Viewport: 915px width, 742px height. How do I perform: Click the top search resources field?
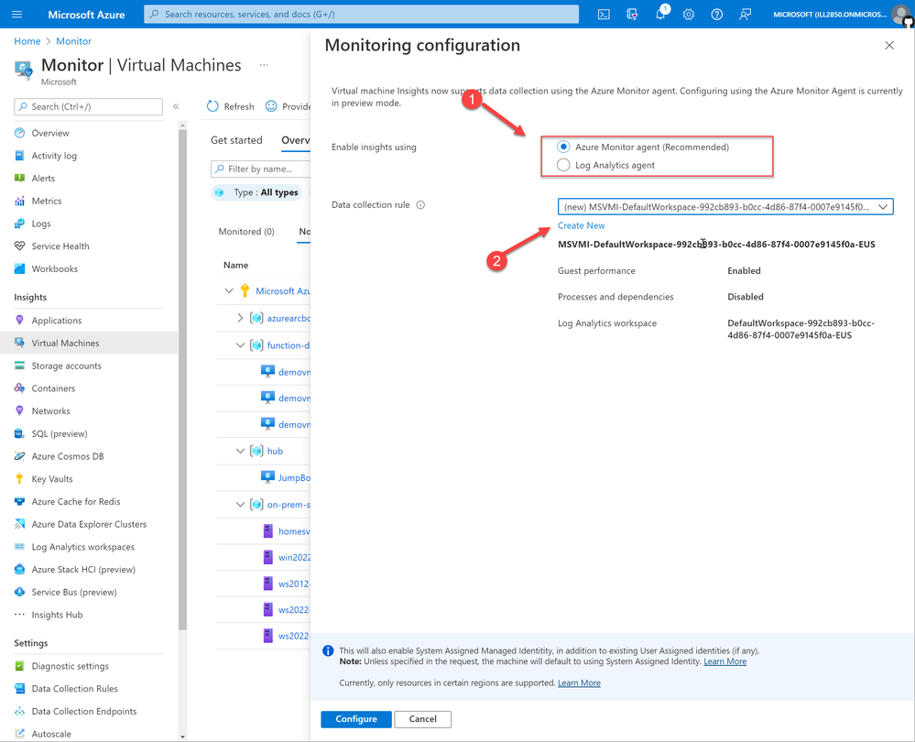[361, 14]
